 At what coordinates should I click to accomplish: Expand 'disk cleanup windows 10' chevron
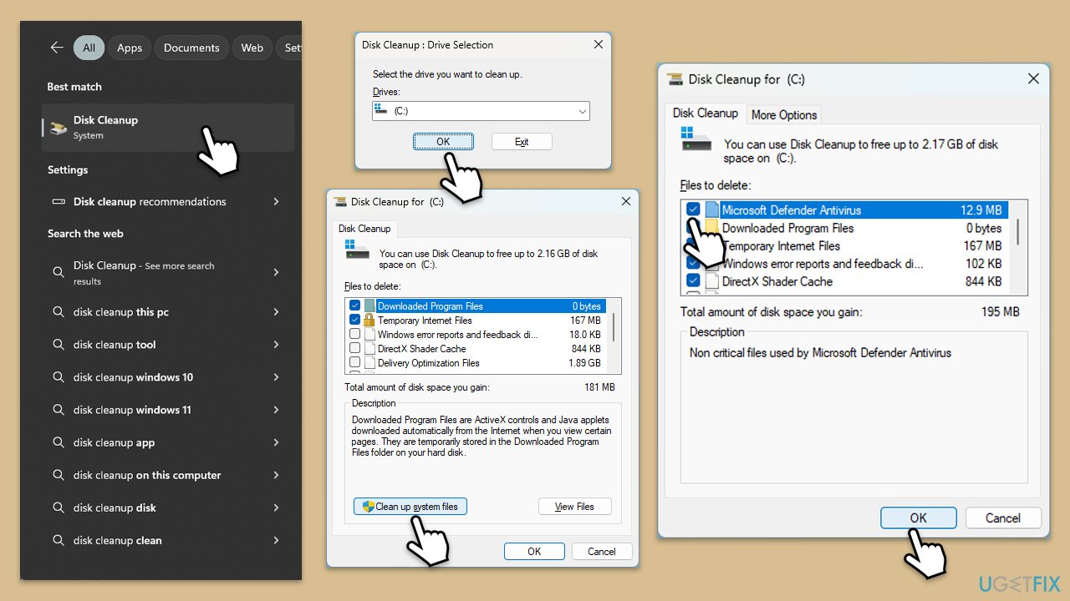tap(276, 377)
